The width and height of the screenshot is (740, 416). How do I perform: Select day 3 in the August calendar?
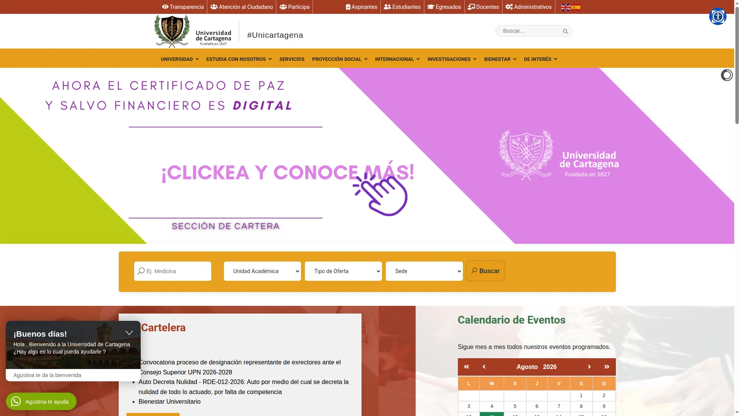click(469, 406)
